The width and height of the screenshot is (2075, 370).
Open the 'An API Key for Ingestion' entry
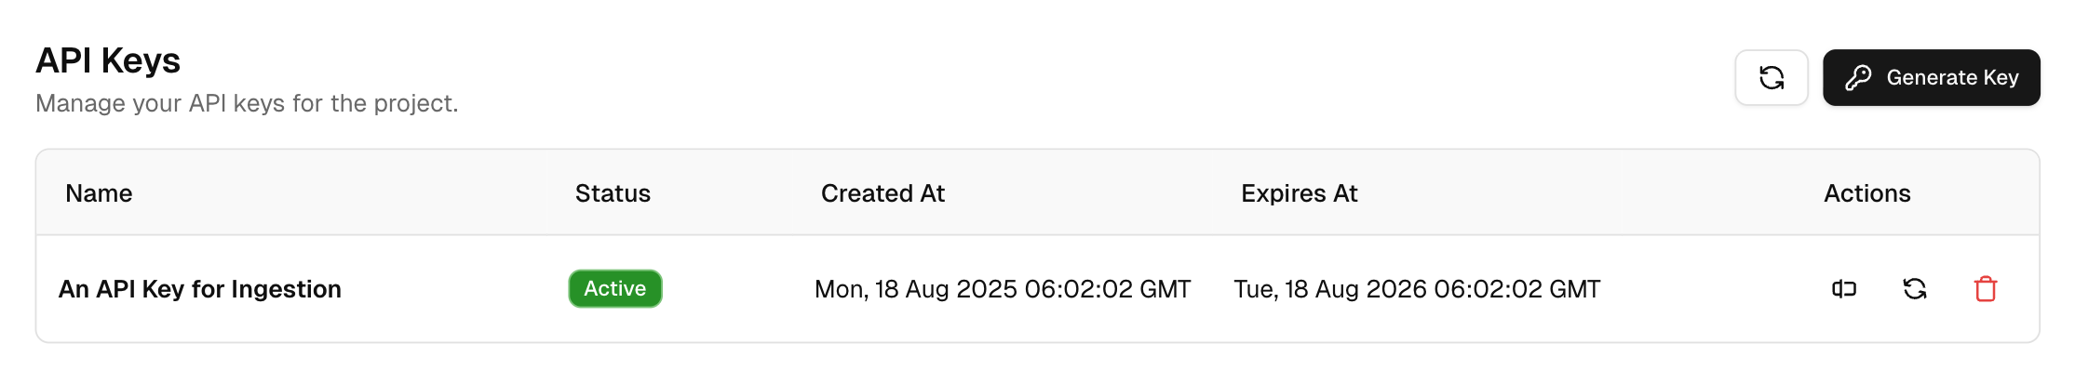(200, 289)
